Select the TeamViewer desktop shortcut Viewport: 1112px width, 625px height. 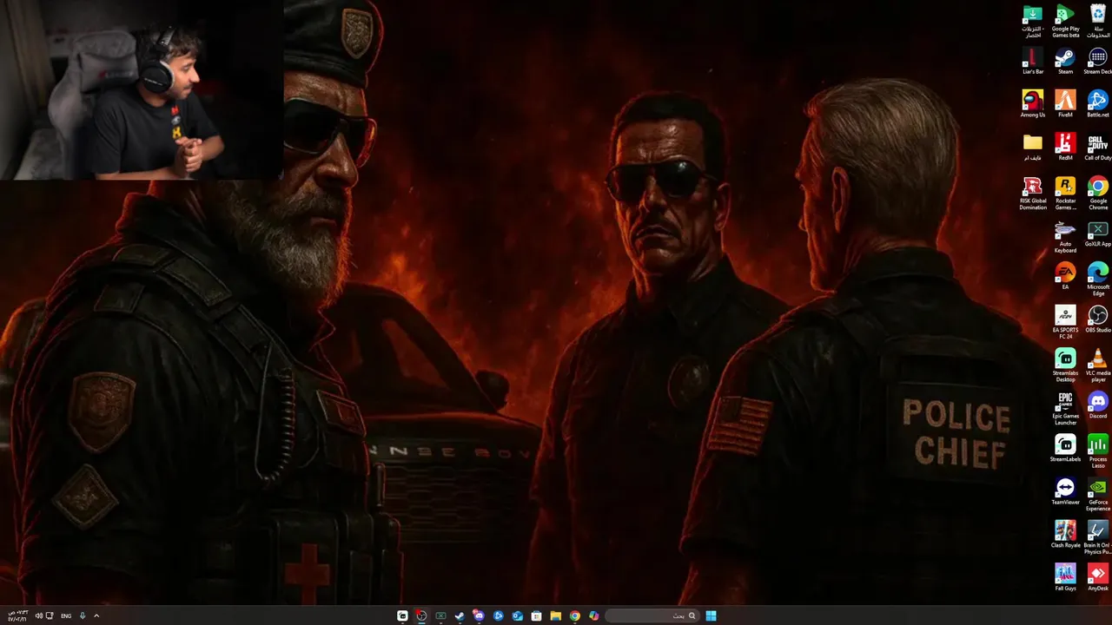tap(1065, 490)
